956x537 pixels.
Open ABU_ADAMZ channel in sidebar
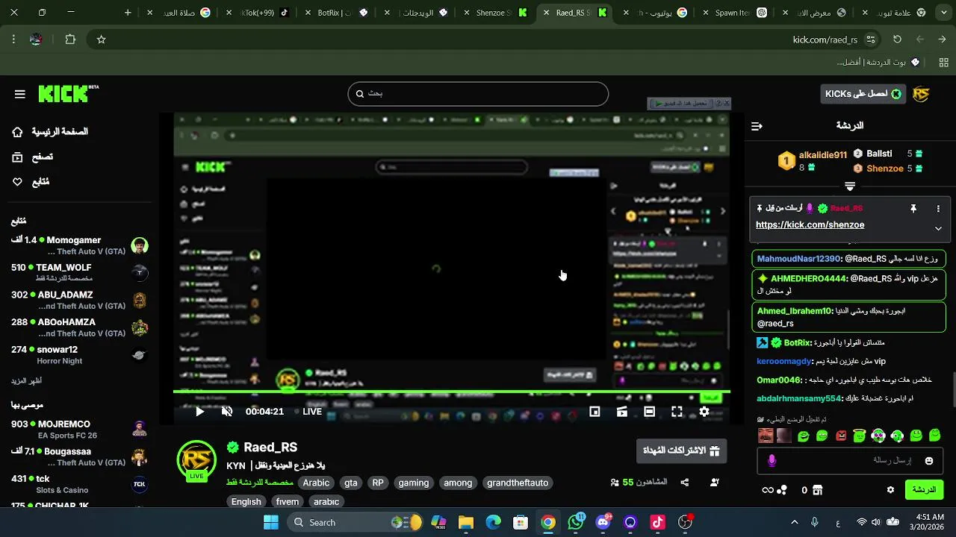point(78,301)
